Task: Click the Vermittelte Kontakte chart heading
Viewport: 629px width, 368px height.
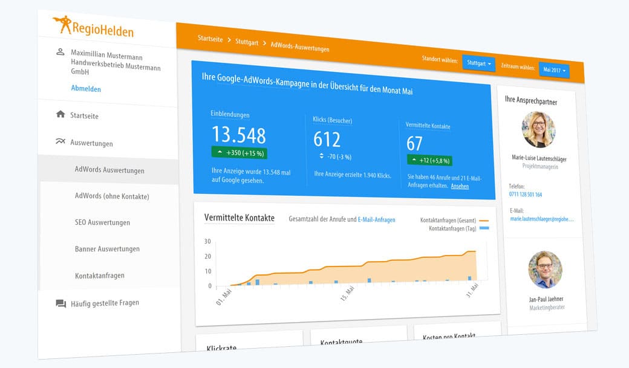Action: pyautogui.click(x=239, y=218)
